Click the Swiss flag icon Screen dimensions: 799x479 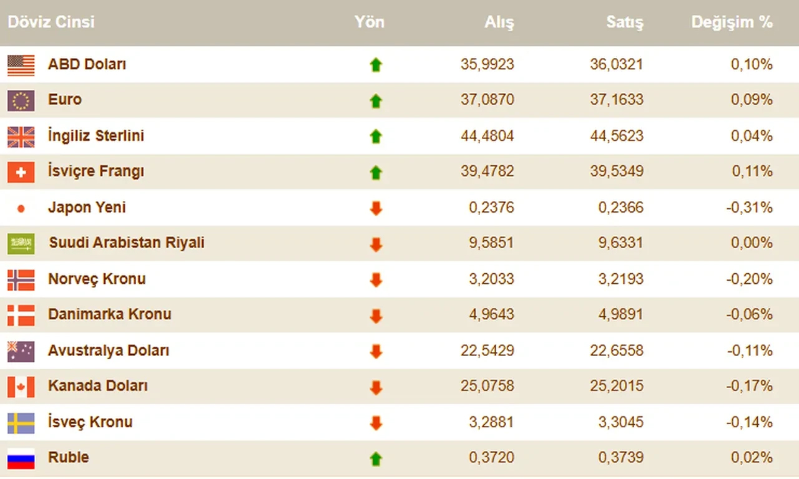(x=21, y=172)
